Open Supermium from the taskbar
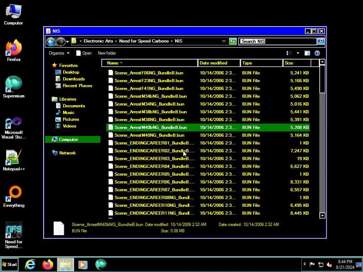Viewport: 363px width, 272px height. pyautogui.click(x=101, y=264)
